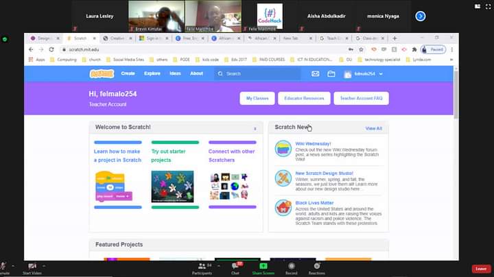This screenshot has width=494, height=277.
Task: Show next participants with blue arrow
Action: click(421, 16)
